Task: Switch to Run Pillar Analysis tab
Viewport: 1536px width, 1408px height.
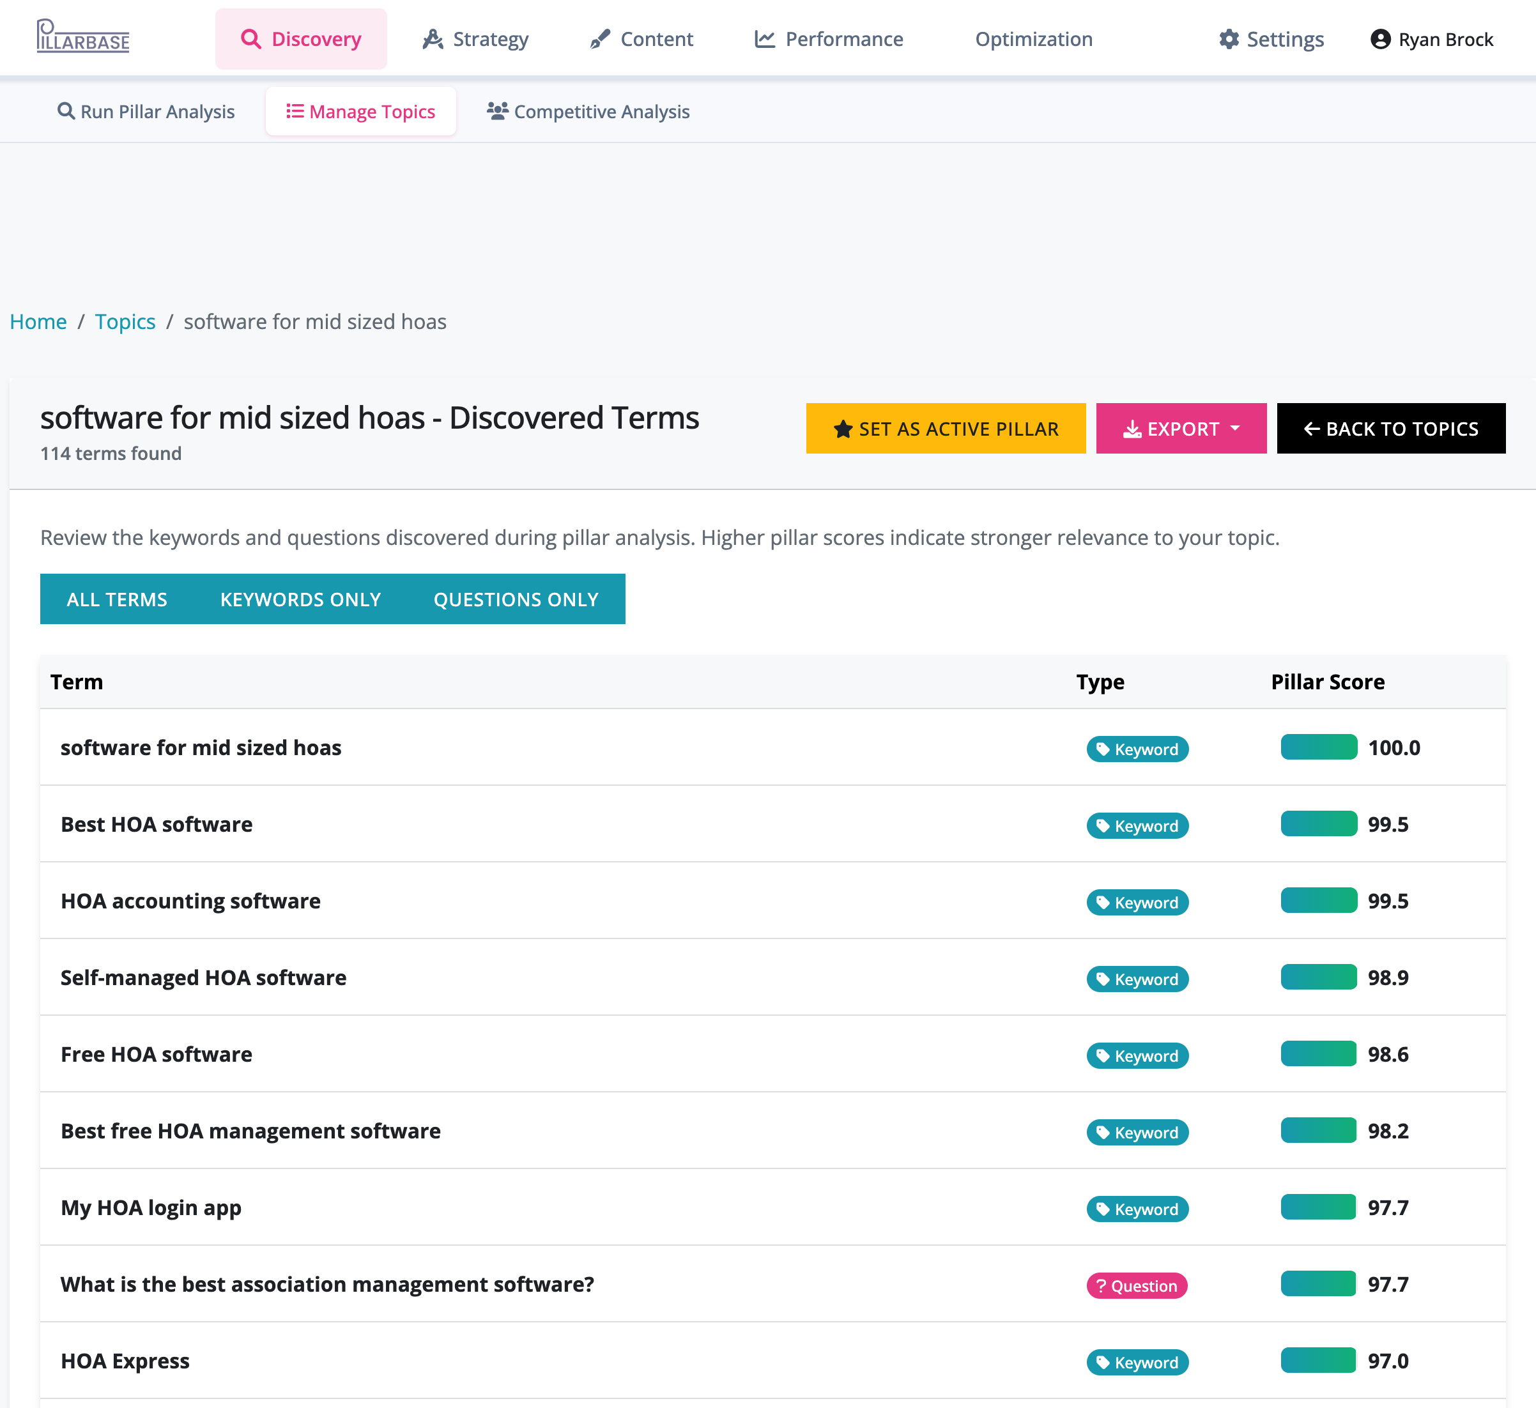Action: [x=146, y=111]
